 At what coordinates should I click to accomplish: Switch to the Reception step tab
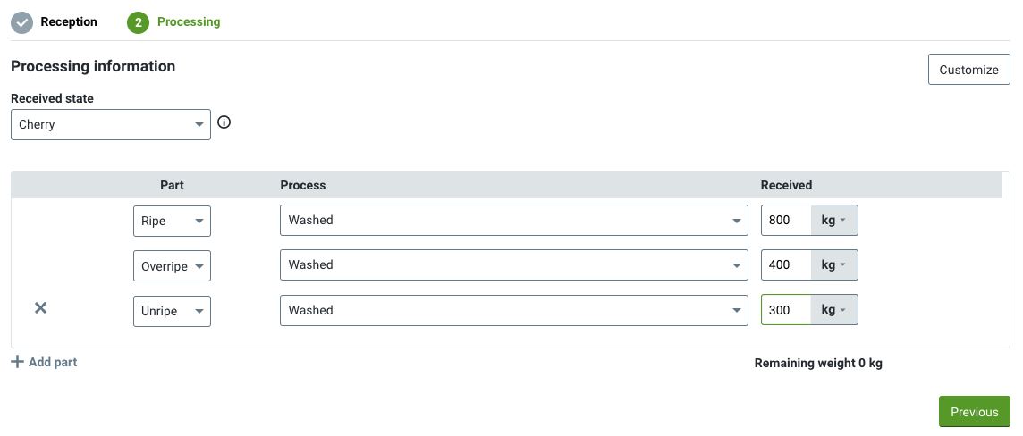(x=69, y=22)
